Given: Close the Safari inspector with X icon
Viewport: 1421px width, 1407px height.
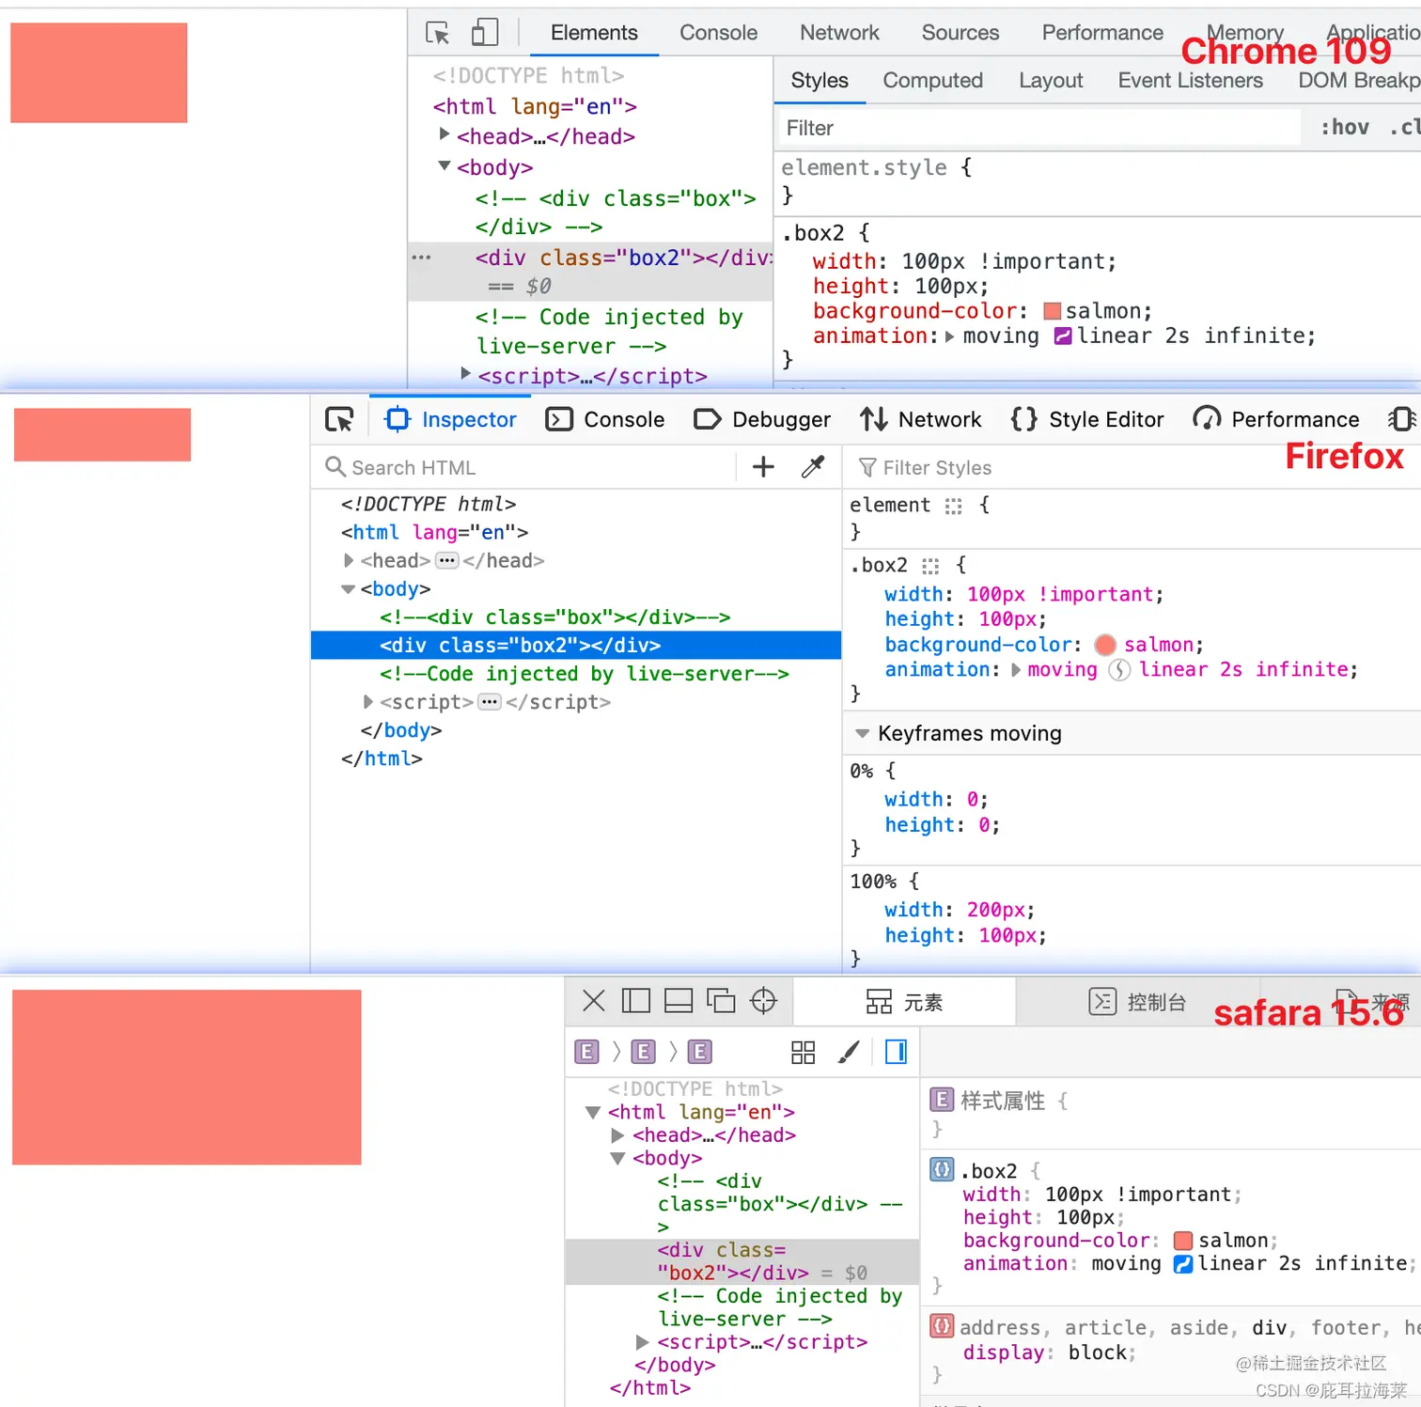Looking at the screenshot, I should point(594,1001).
